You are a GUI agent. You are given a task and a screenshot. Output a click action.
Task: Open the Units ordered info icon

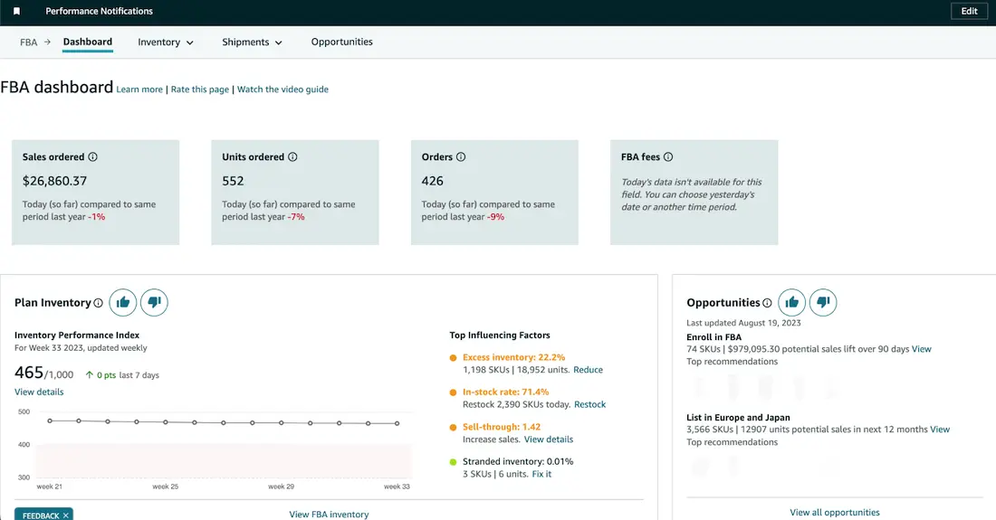(x=292, y=156)
